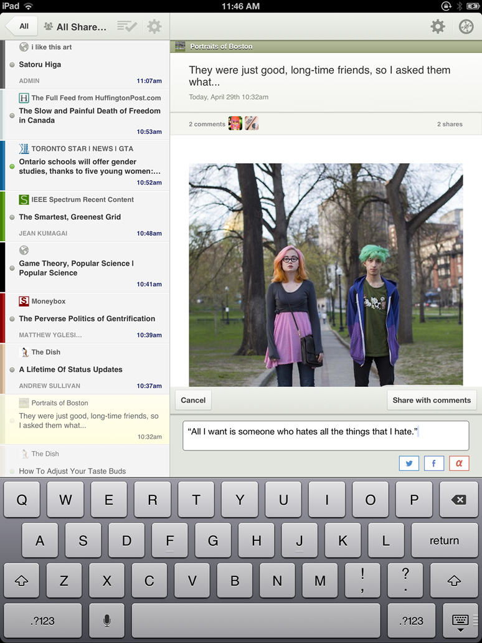Screen dimensions: 482x643
Task: Toggle App.net sharing for comment
Action: [459, 463]
